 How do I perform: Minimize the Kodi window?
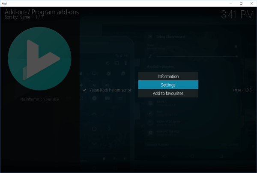coord(229,3)
